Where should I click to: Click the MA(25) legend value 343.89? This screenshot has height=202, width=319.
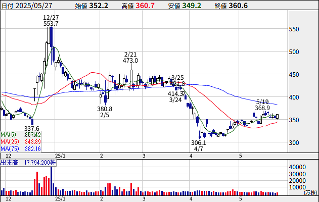pyautogui.click(x=33, y=141)
